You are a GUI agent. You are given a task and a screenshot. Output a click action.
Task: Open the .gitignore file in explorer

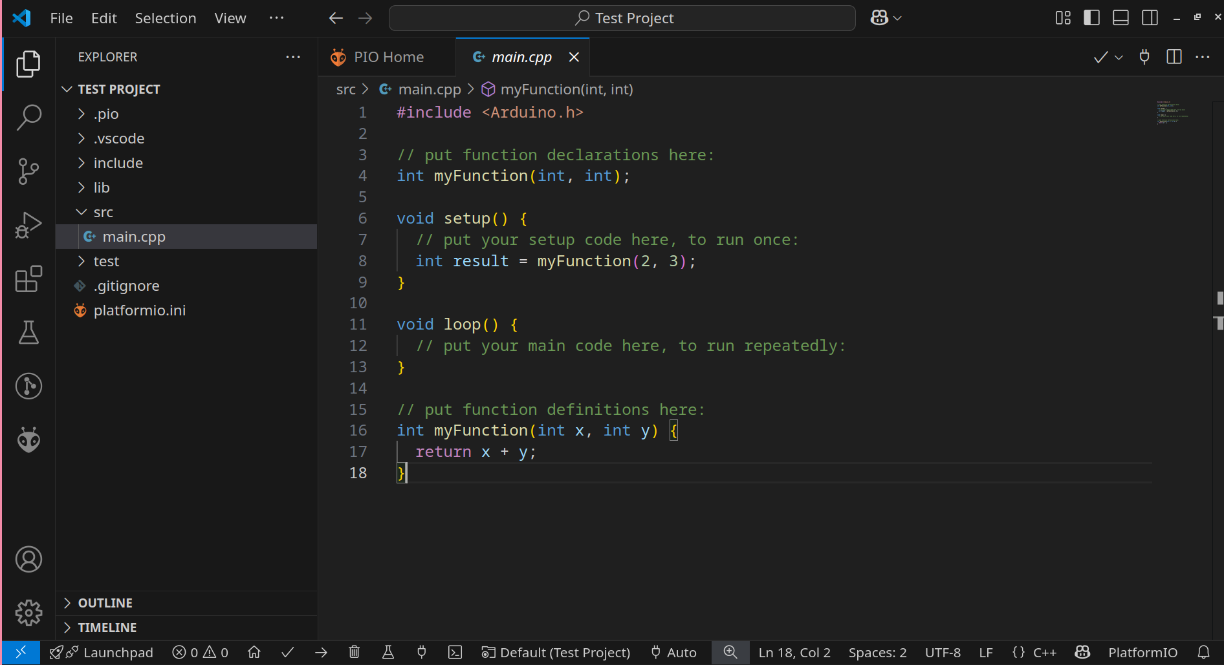point(186,286)
